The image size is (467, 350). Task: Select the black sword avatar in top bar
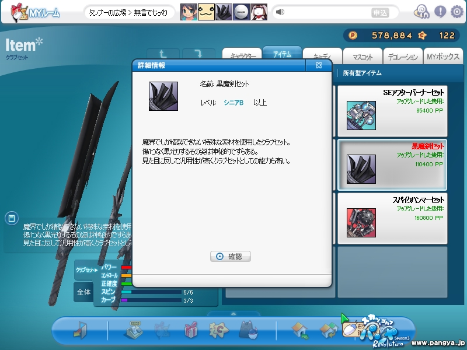pos(224,12)
